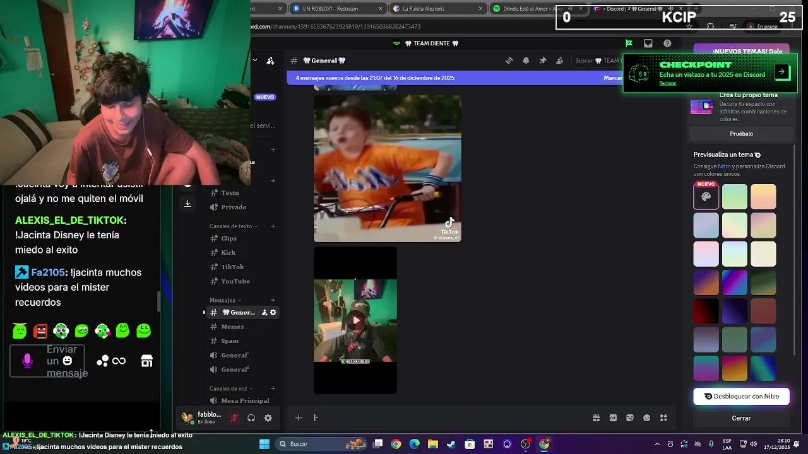Screen dimensions: 808x454
Task: Add channel to Canales de texto category
Action: 273,226
